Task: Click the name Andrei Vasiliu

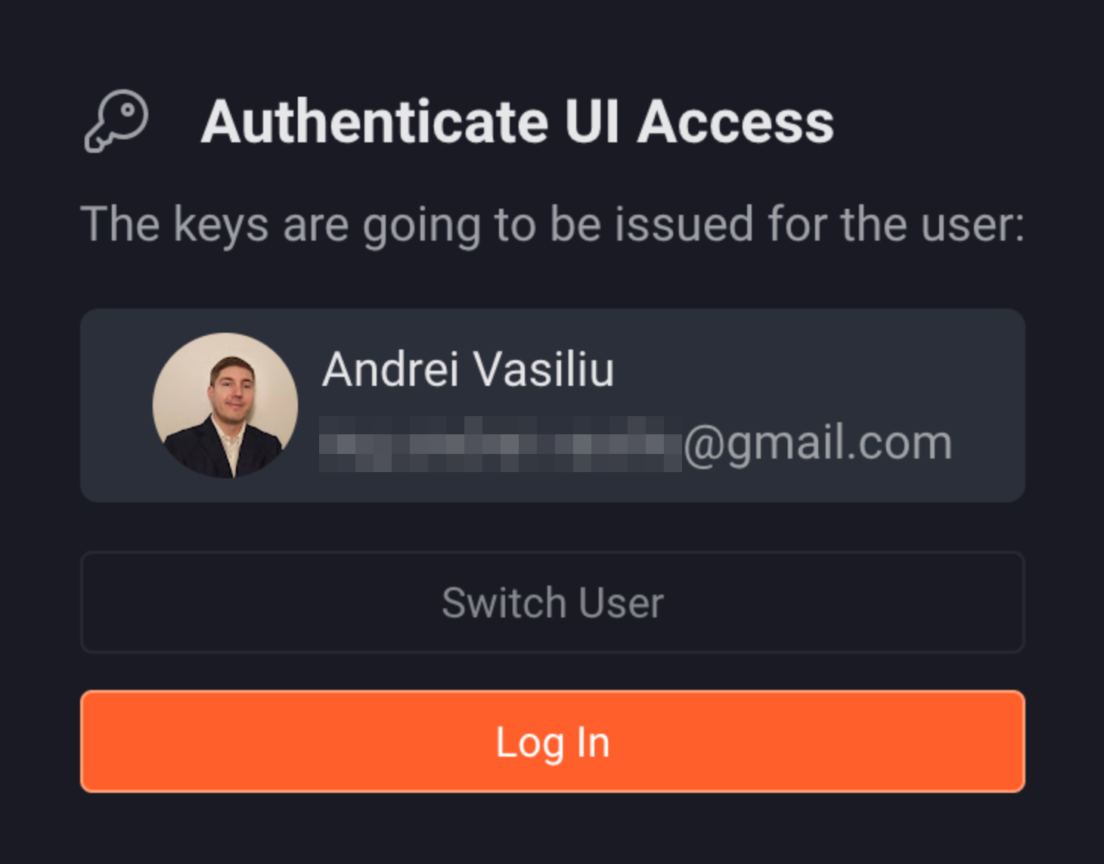Action: coord(469,368)
